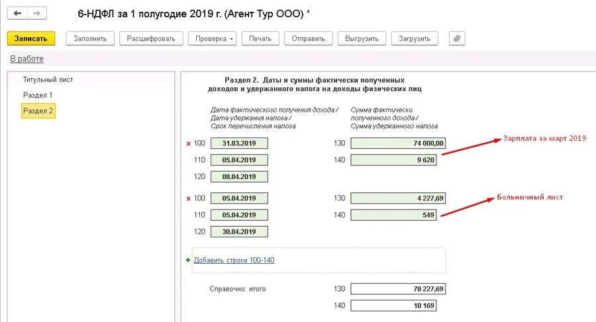Edit line 120 date 08.04.2019
The width and height of the screenshot is (596, 322).
(239, 177)
